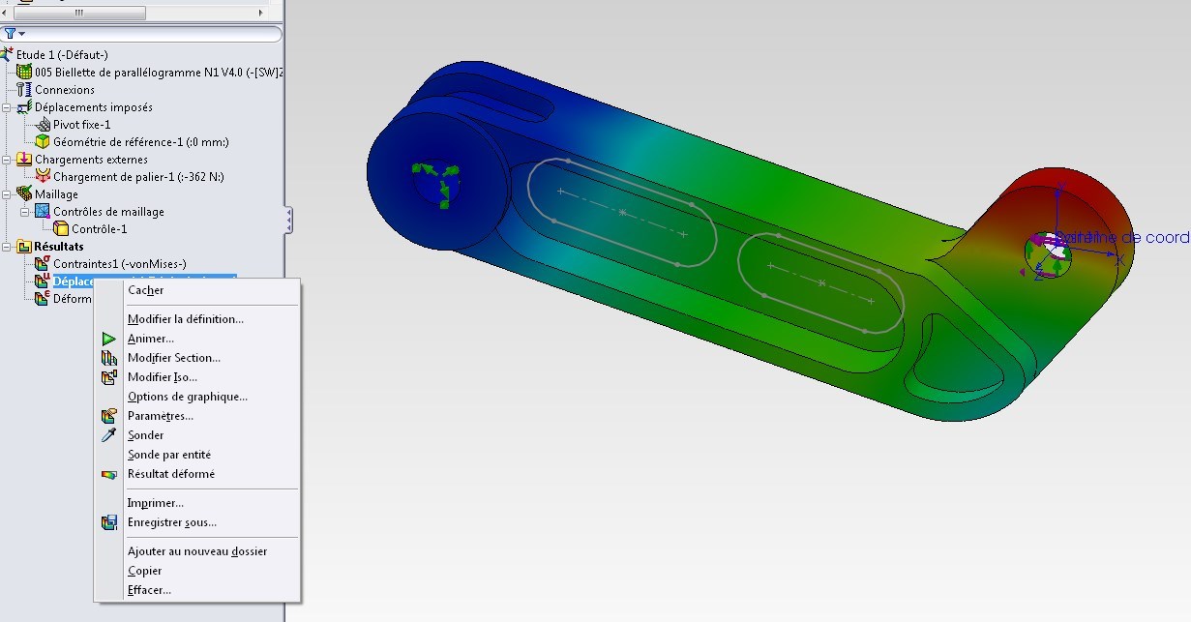Click the Déplacements imposés fixture icon

(x=25, y=106)
